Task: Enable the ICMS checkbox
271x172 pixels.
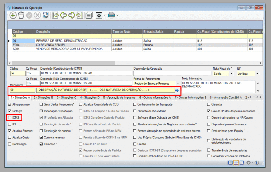Action: (x=10, y=117)
